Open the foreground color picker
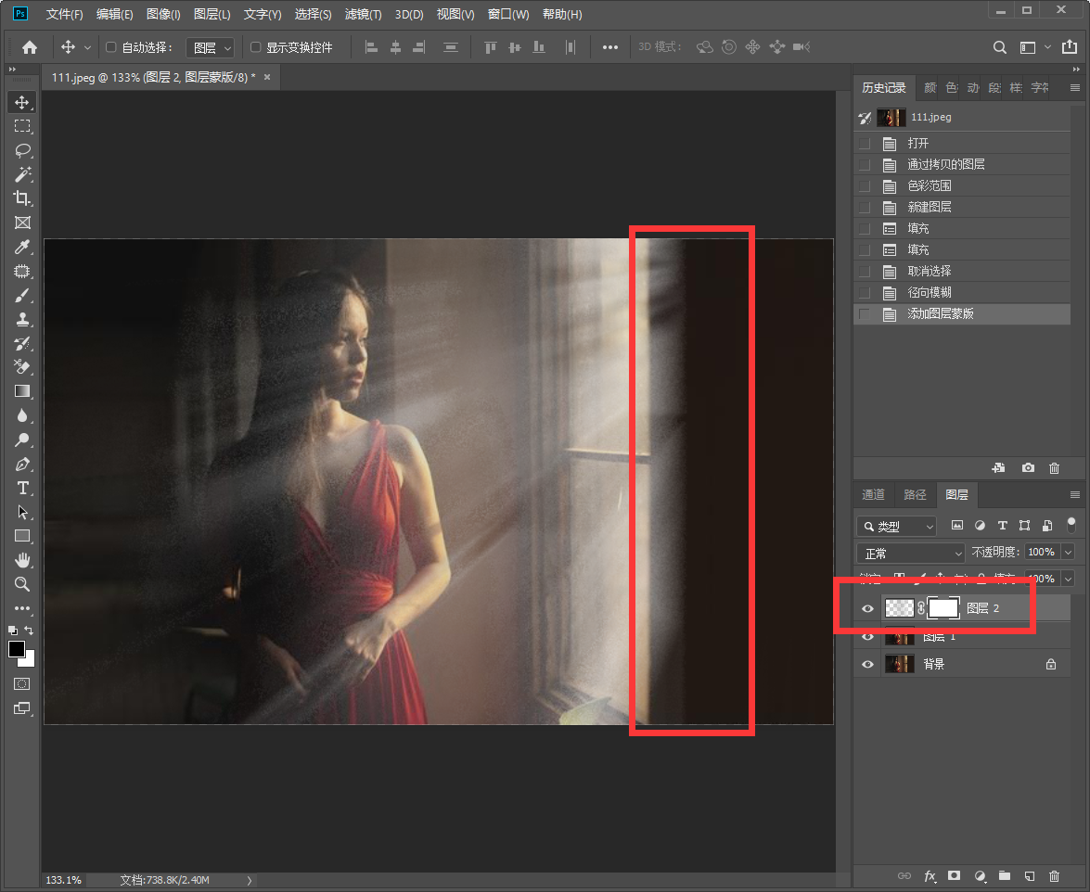Image resolution: width=1090 pixels, height=892 pixels. 16,649
